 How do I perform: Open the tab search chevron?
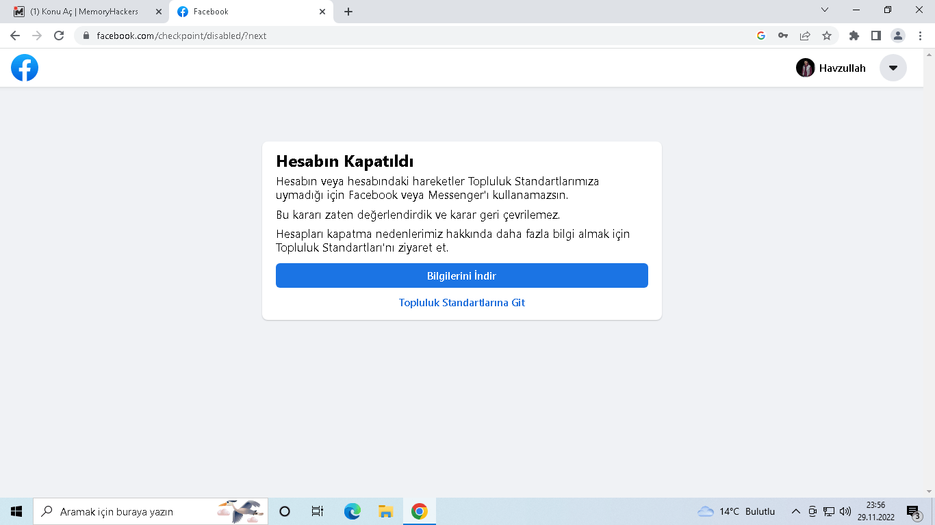click(x=825, y=10)
